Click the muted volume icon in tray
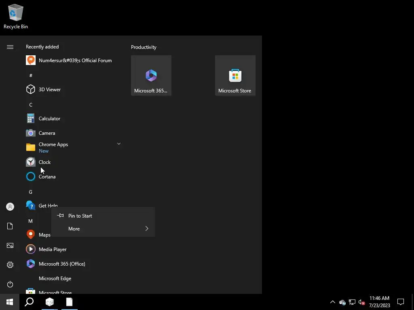Image resolution: width=414 pixels, height=310 pixels. coord(362,302)
